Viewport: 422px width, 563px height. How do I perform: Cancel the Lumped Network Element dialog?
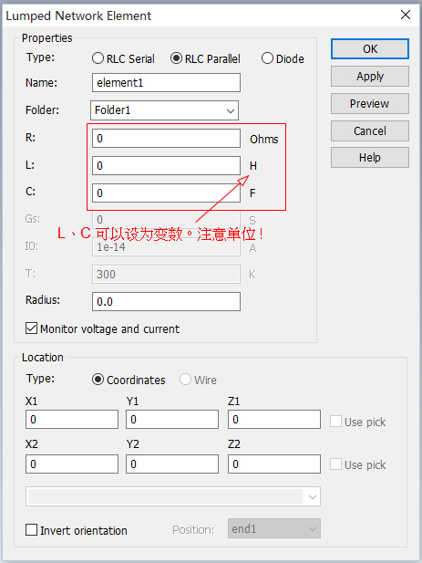click(370, 130)
